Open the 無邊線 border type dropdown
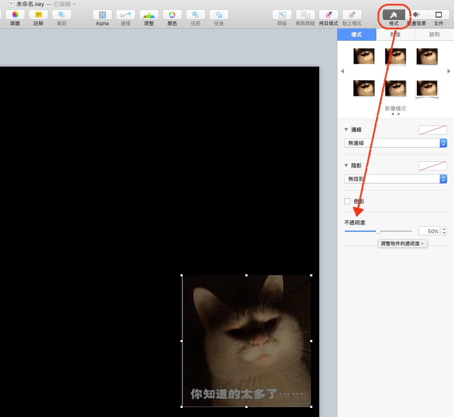Viewport: 454px width, 417px height. click(395, 143)
